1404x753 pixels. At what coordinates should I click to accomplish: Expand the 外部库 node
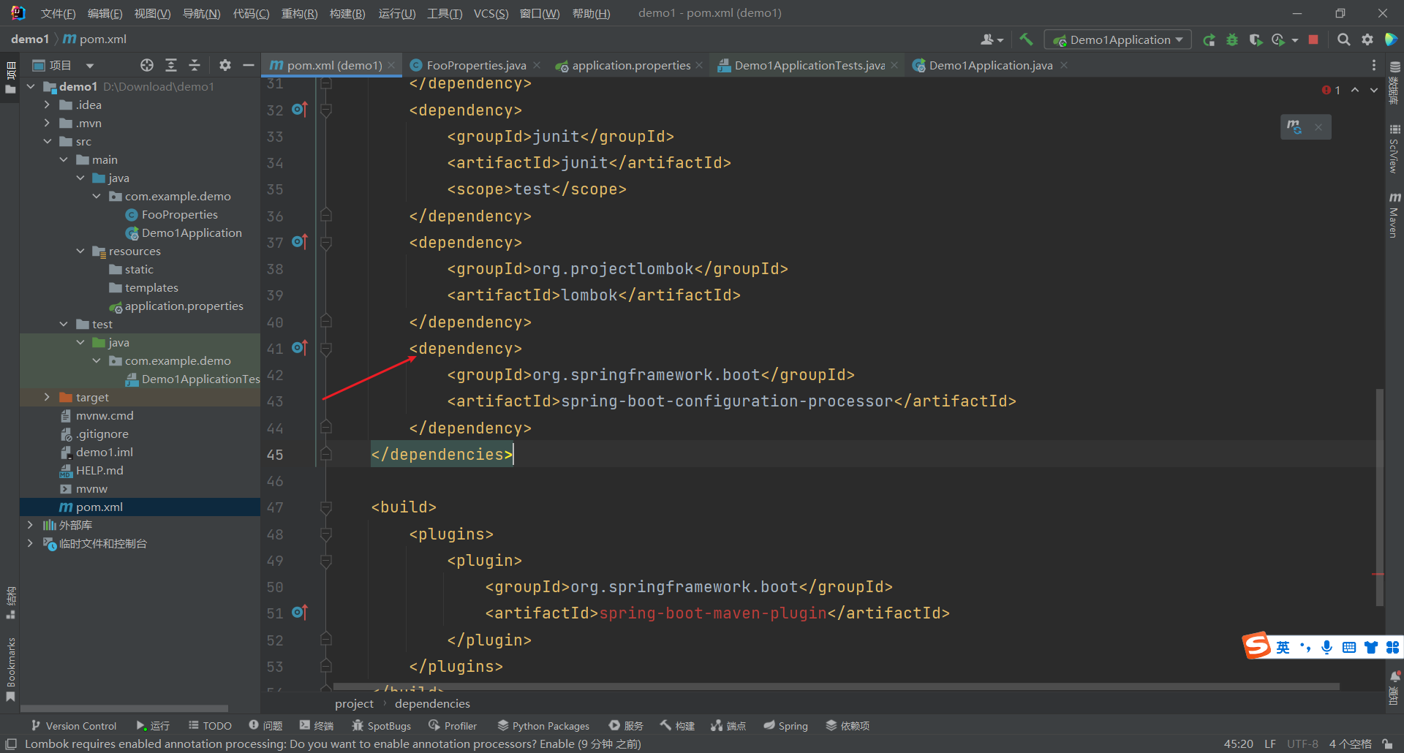(30, 525)
